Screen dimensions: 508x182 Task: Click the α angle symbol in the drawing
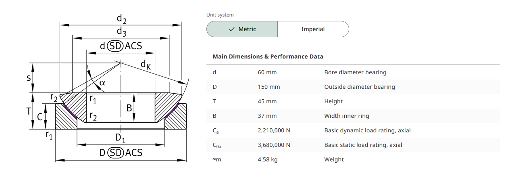(x=102, y=82)
